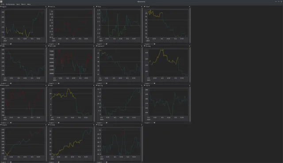Close the Michelin chart panel

(x=94, y=125)
